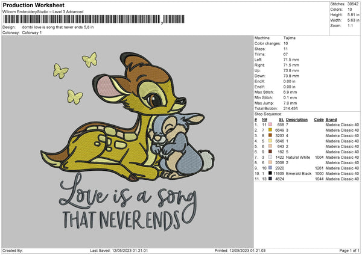This screenshot has width=362, height=255.
Task: Click the 'Printed: 12/05/2023 01.21.03' footer text
Action: [x=240, y=250]
